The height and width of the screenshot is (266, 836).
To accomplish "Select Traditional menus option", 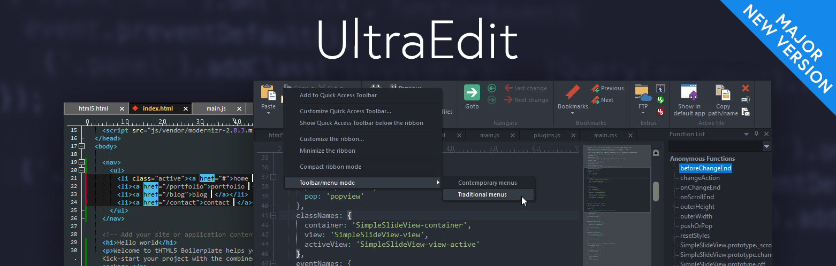I will [489, 194].
